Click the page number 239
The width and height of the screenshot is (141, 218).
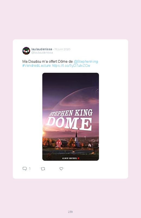tap(70, 212)
